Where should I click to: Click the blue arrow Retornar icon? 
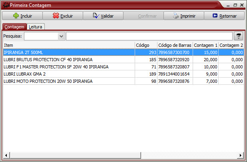click(215, 16)
